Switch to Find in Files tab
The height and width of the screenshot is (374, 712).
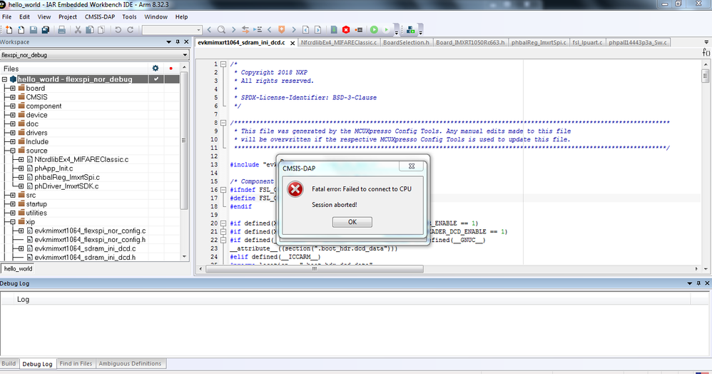tap(76, 363)
